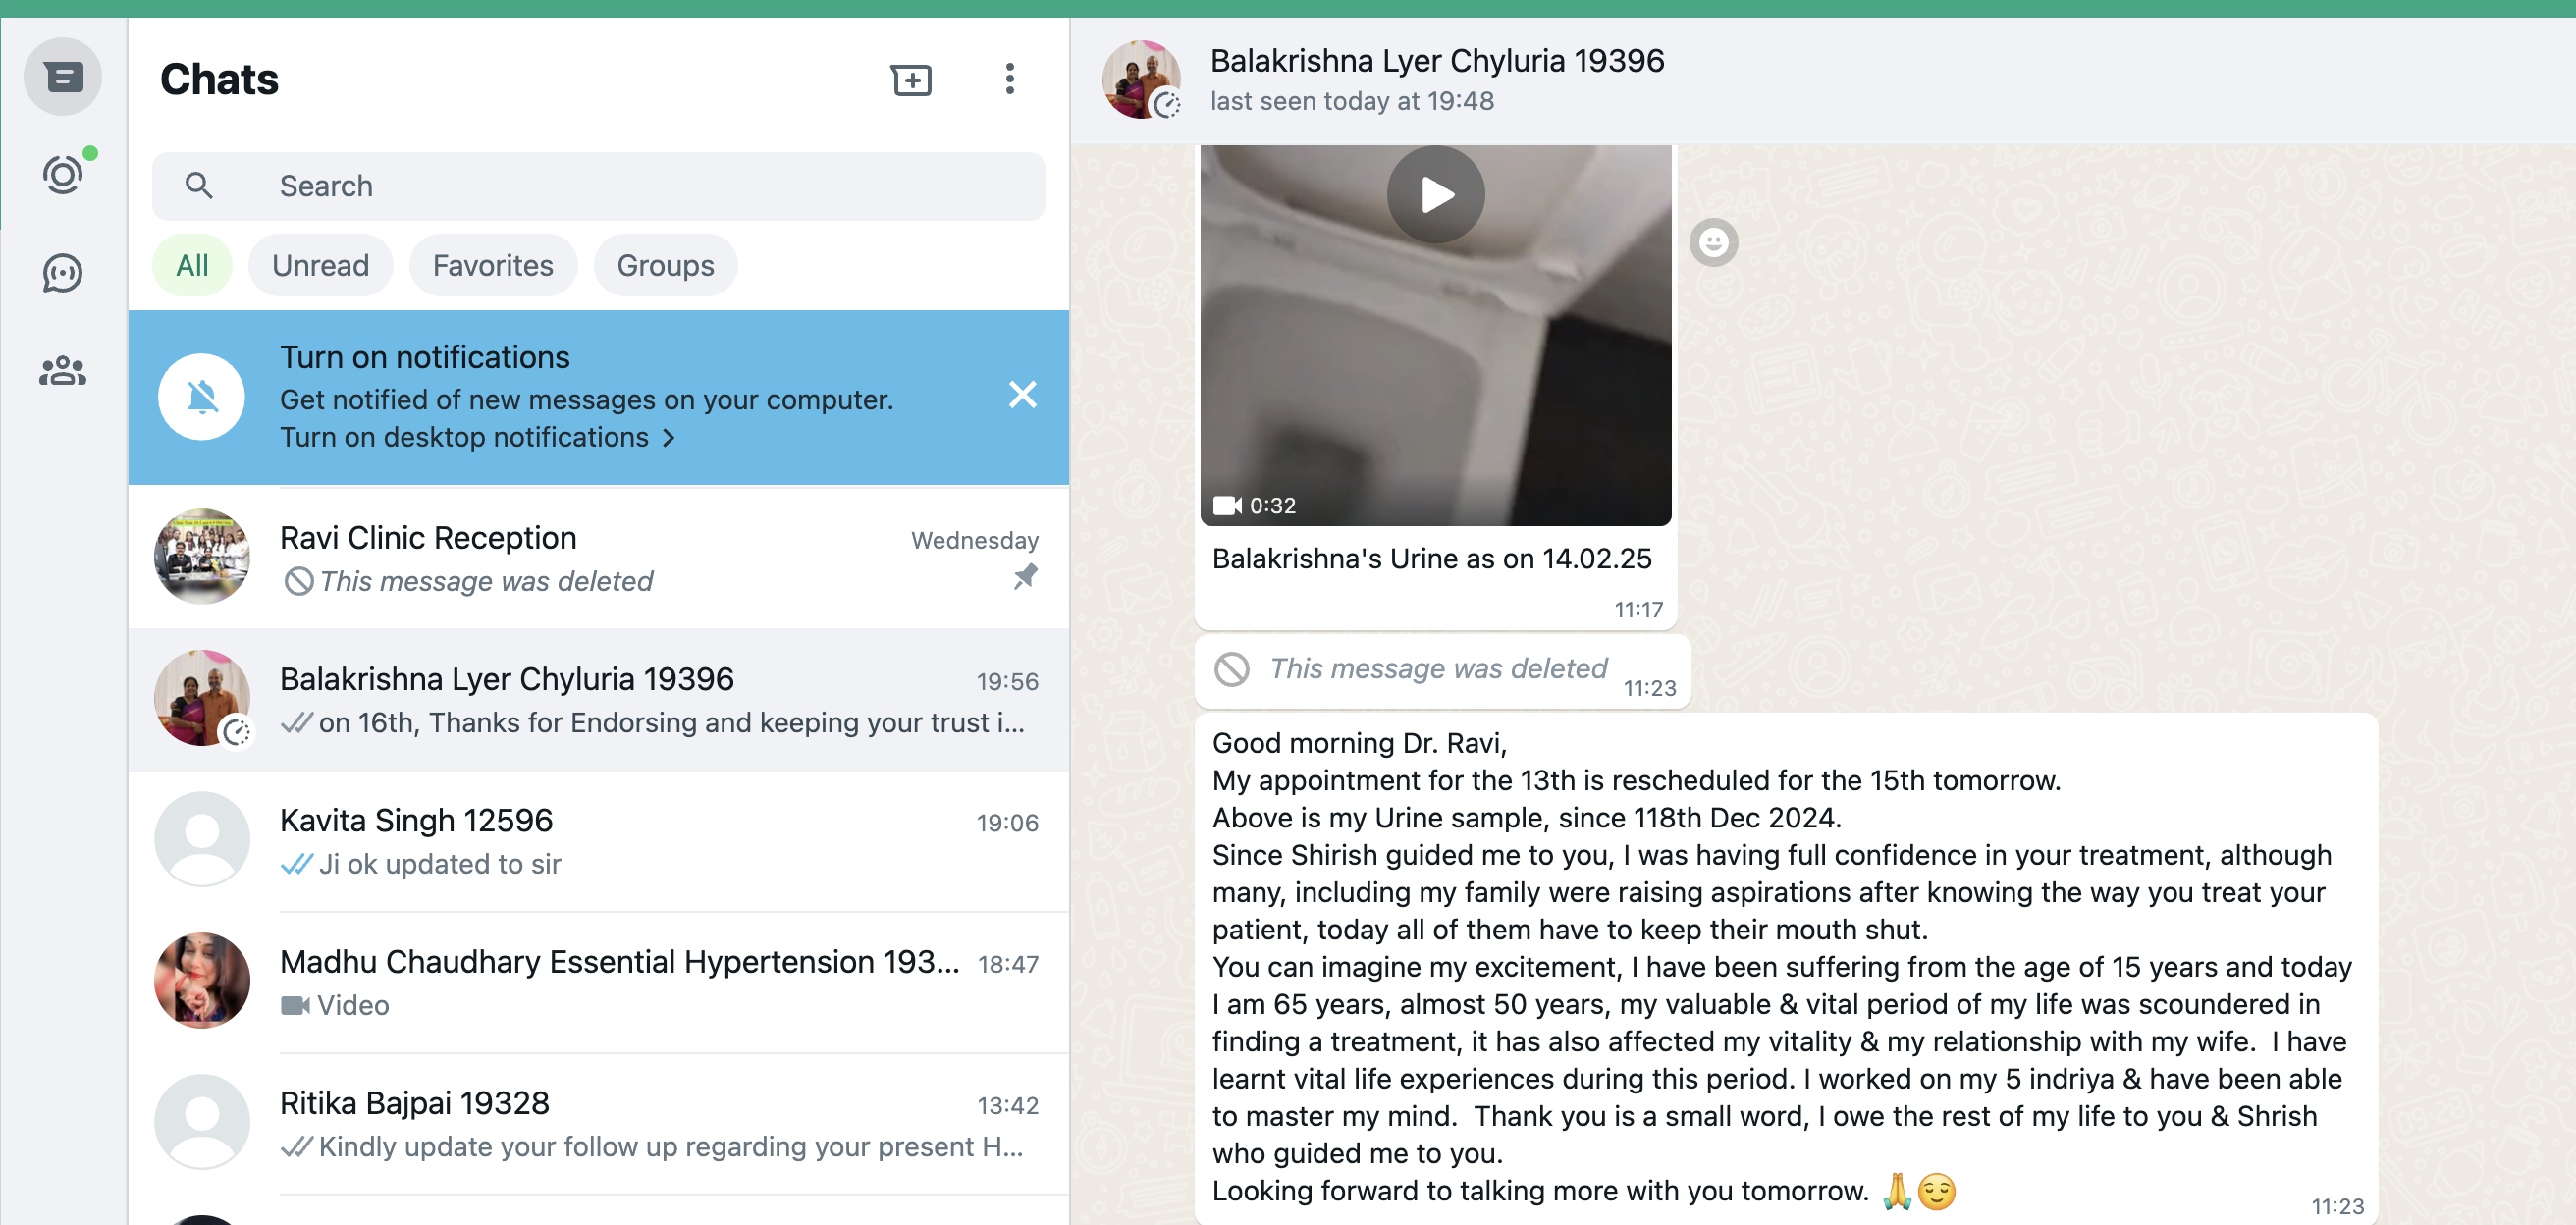Open the Communities icon in sidebar

tap(62, 371)
